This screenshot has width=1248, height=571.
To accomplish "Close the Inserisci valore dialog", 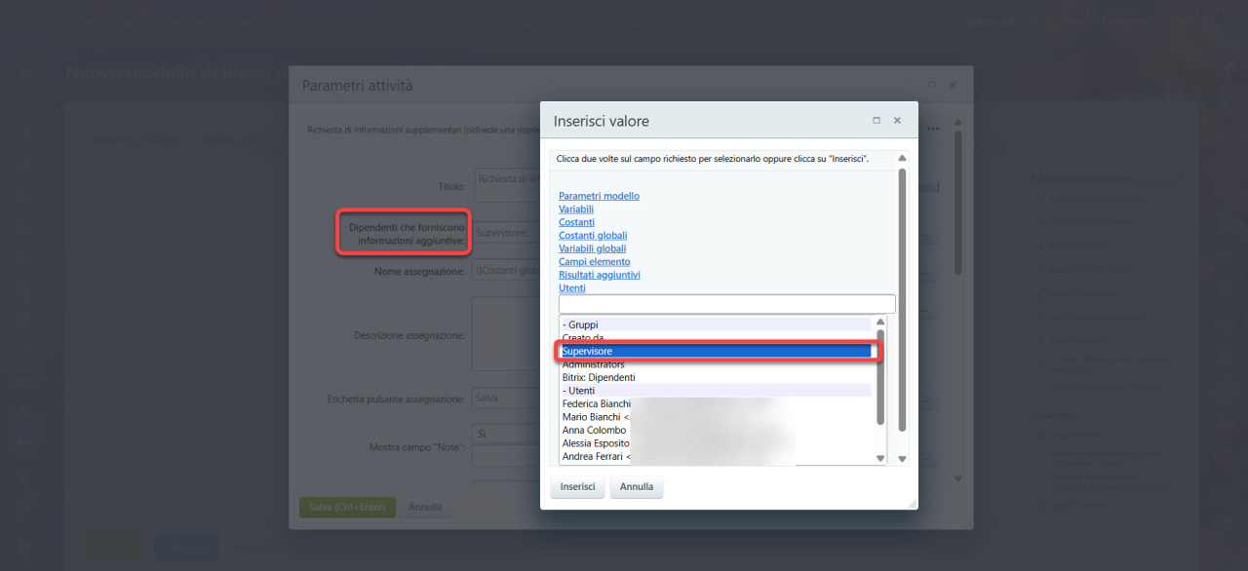I will [x=897, y=121].
